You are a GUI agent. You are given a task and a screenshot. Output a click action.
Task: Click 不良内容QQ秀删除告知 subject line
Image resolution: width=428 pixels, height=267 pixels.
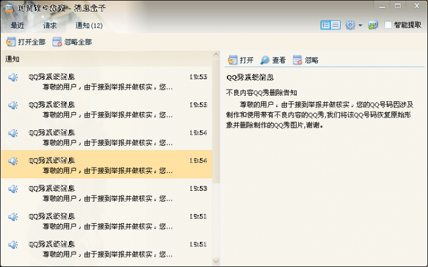(x=262, y=93)
